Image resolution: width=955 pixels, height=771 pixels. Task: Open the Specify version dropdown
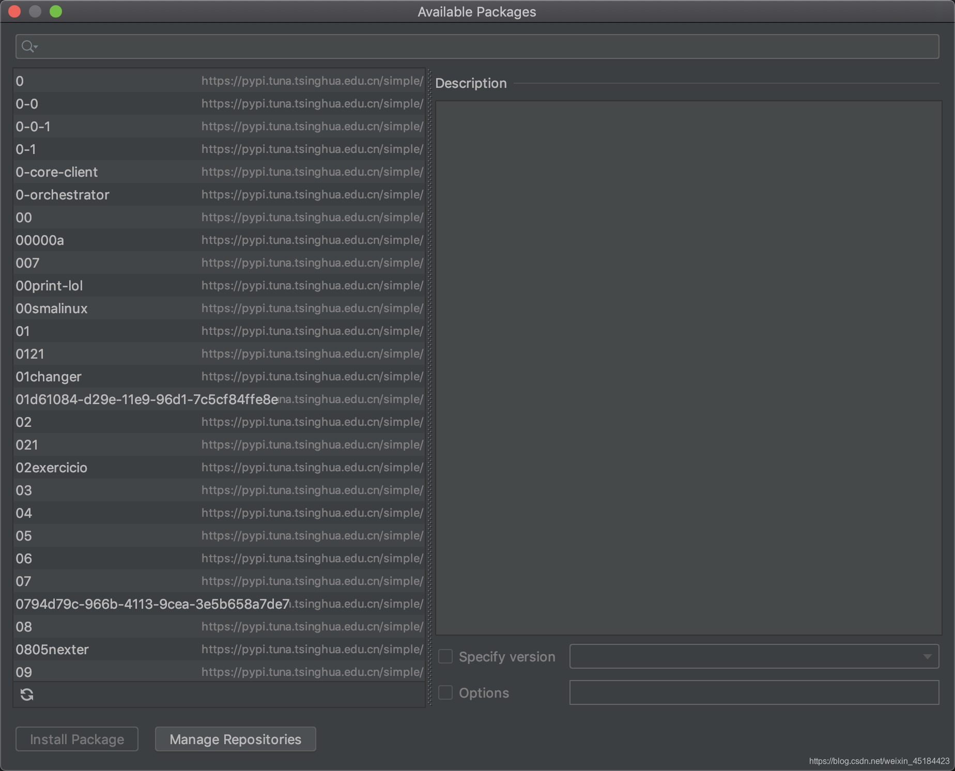click(754, 656)
